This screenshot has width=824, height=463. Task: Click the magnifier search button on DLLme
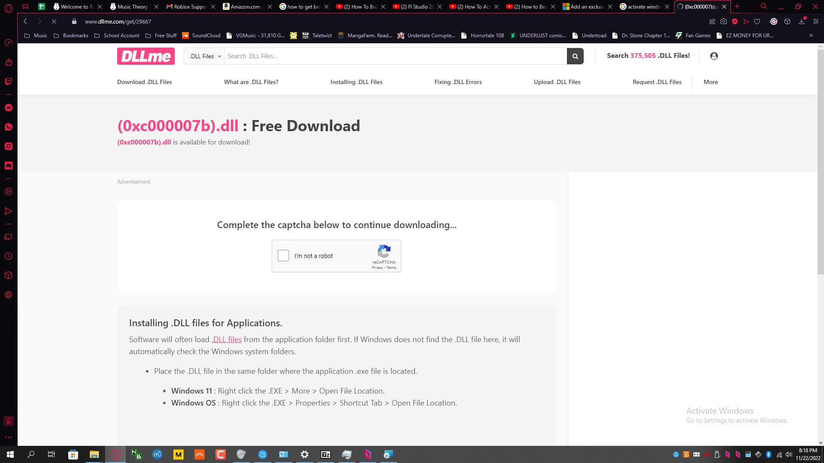[x=575, y=56]
